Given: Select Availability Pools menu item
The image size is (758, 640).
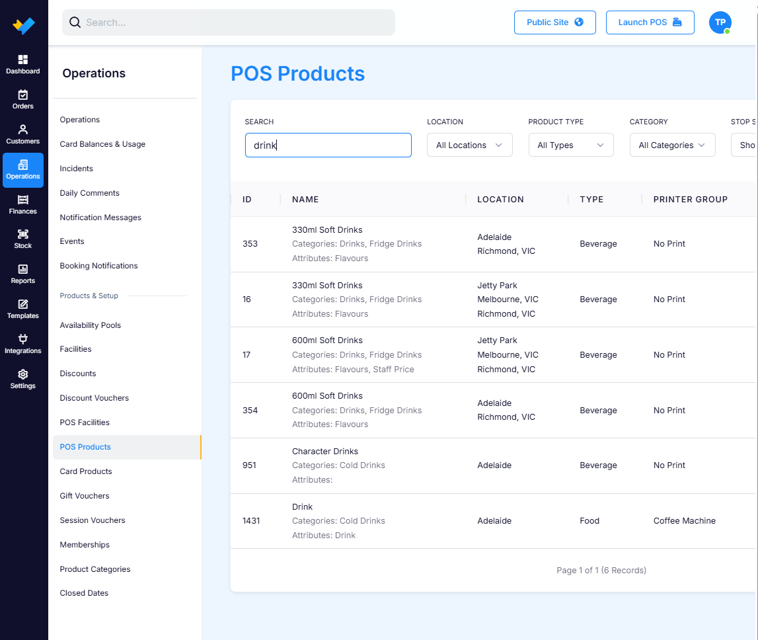Looking at the screenshot, I should [91, 325].
